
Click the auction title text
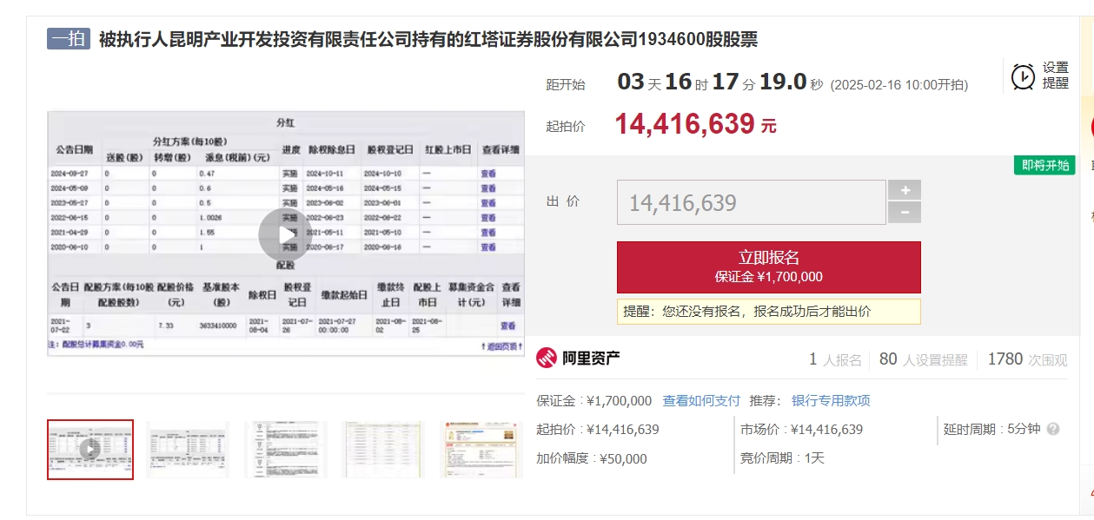[x=428, y=40]
